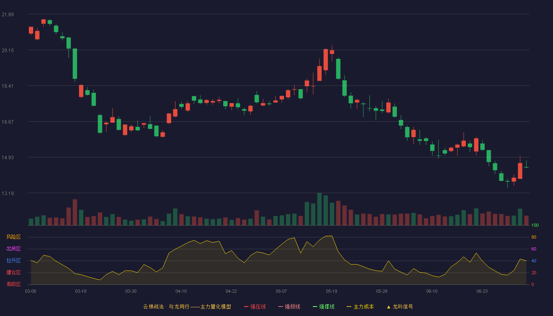The height and width of the screenshot is (316, 553).
Task: Click the 03-06 date axis label
Action: click(x=30, y=291)
